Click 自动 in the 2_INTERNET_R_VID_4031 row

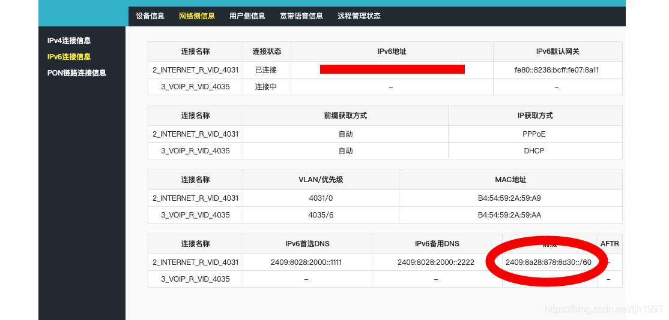(x=345, y=134)
